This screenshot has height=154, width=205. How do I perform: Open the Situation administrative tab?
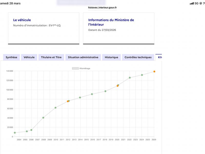83,57
